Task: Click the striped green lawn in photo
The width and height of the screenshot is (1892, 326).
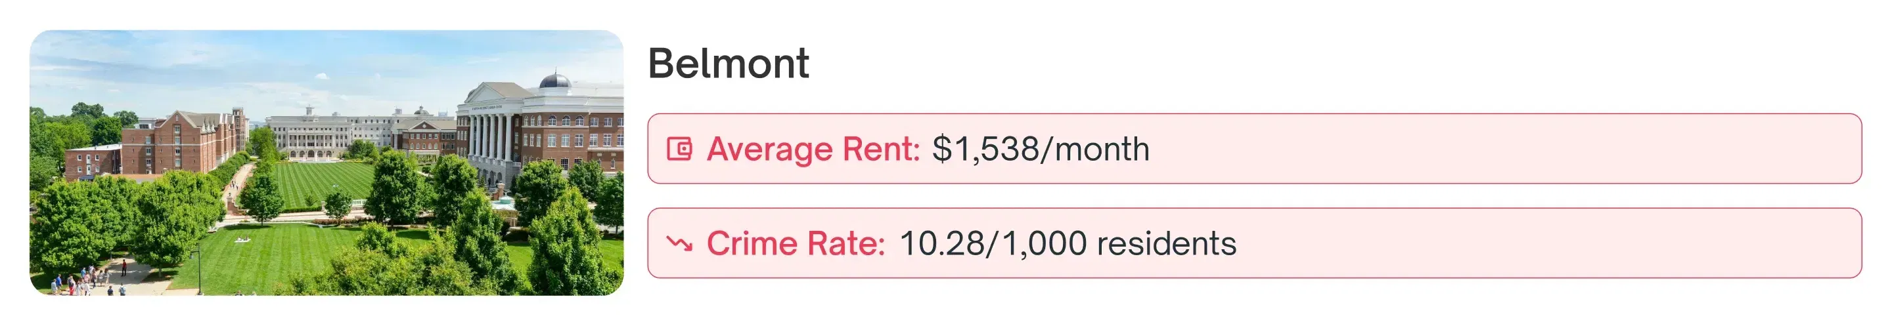Action: pyautogui.click(x=323, y=182)
